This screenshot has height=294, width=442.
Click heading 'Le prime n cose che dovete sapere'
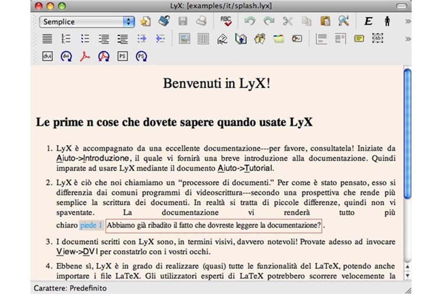(174, 122)
